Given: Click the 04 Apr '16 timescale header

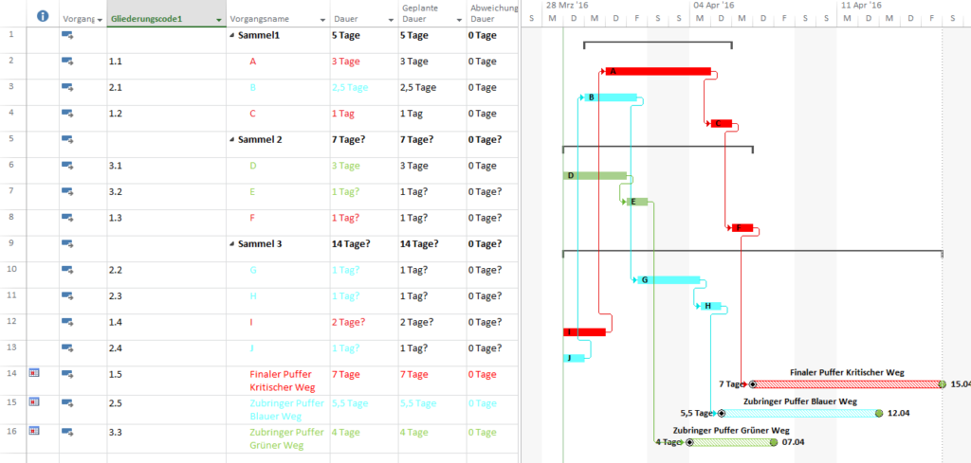Looking at the screenshot, I should pos(714,5).
